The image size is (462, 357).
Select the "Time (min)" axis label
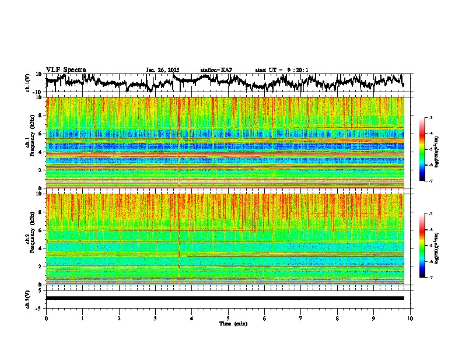(x=233, y=324)
